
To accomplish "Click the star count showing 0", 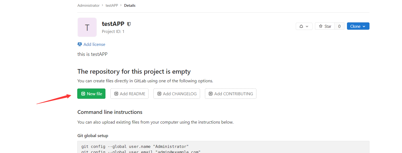I will point(339,26).
